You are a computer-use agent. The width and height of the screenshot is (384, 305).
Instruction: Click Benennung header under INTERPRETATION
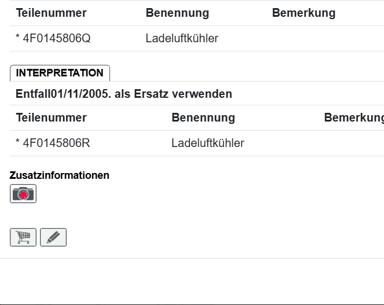[x=203, y=117]
